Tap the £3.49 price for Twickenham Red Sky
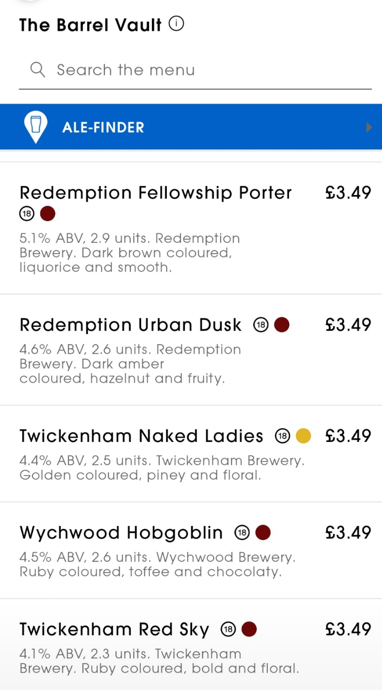 point(348,629)
